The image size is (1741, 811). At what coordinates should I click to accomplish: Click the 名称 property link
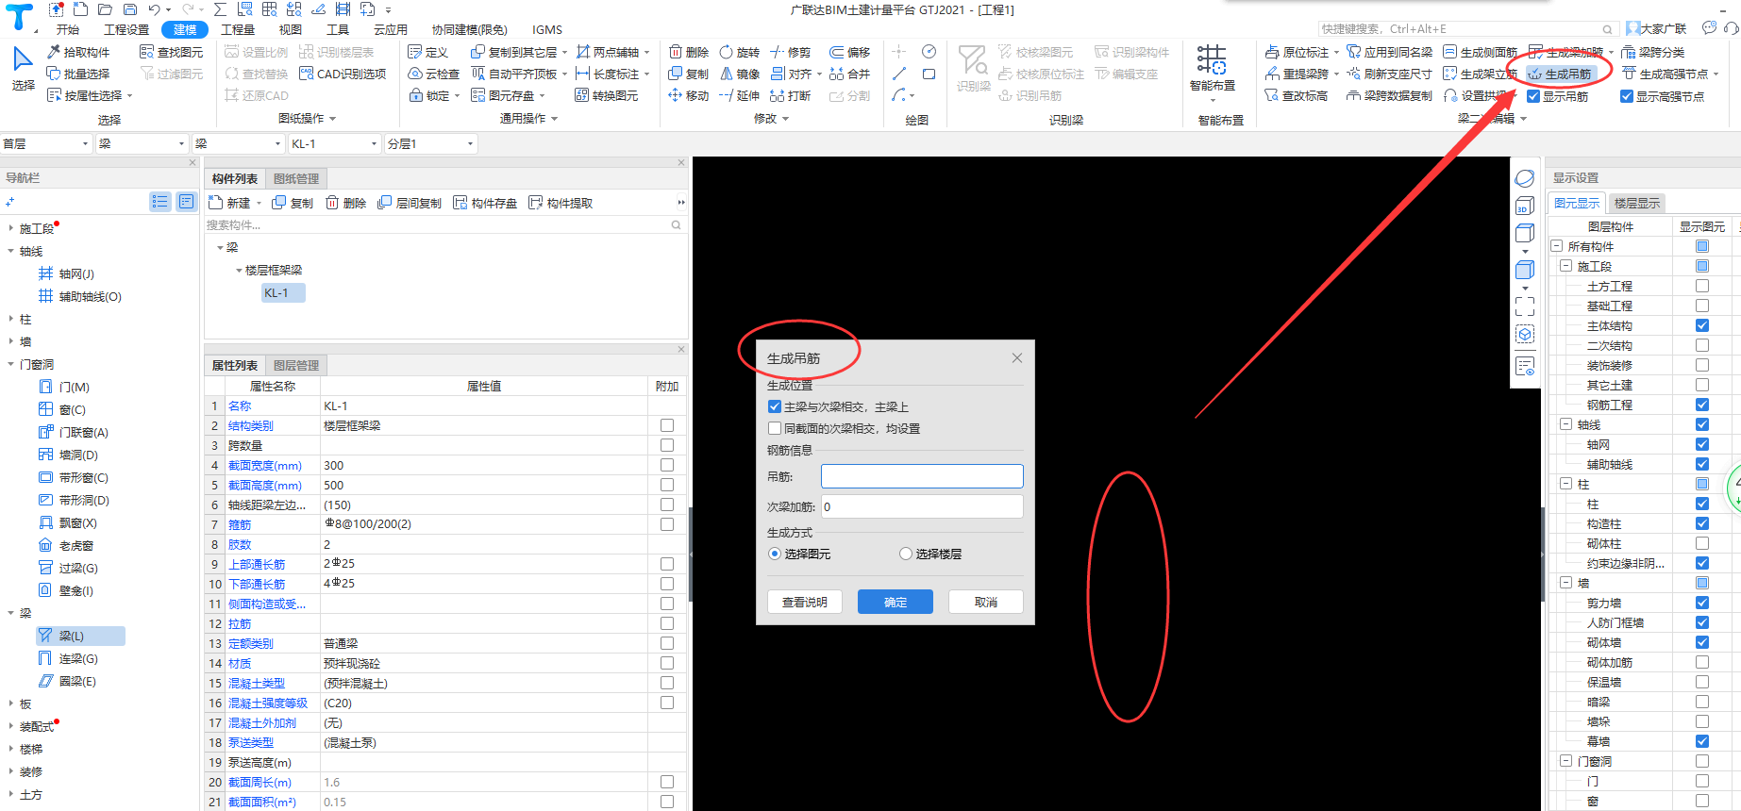click(x=240, y=405)
